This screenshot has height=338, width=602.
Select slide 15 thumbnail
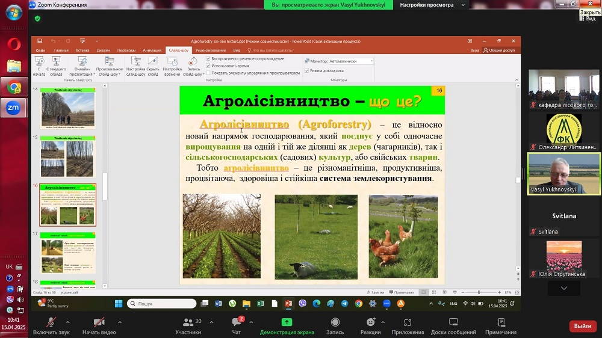(68, 156)
